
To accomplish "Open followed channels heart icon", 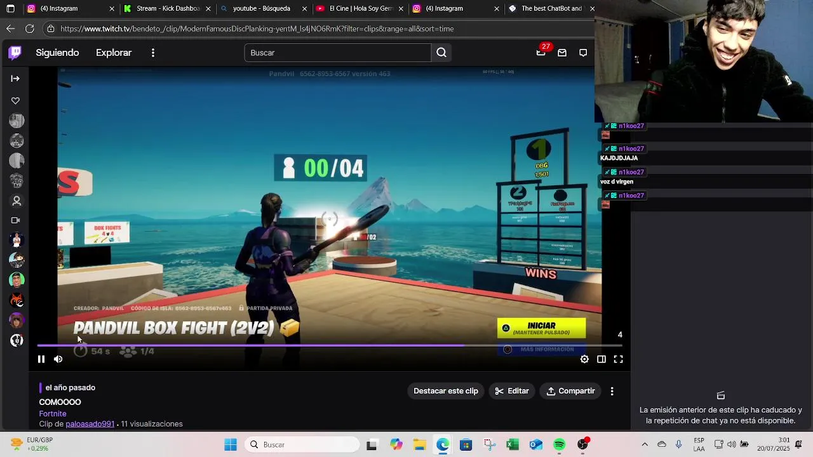I will 15,101.
